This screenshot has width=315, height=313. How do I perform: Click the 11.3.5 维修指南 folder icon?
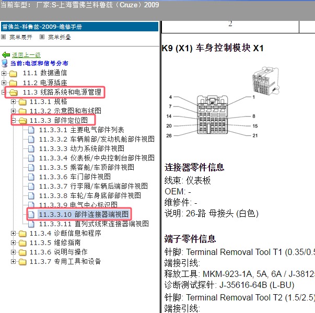22,243
